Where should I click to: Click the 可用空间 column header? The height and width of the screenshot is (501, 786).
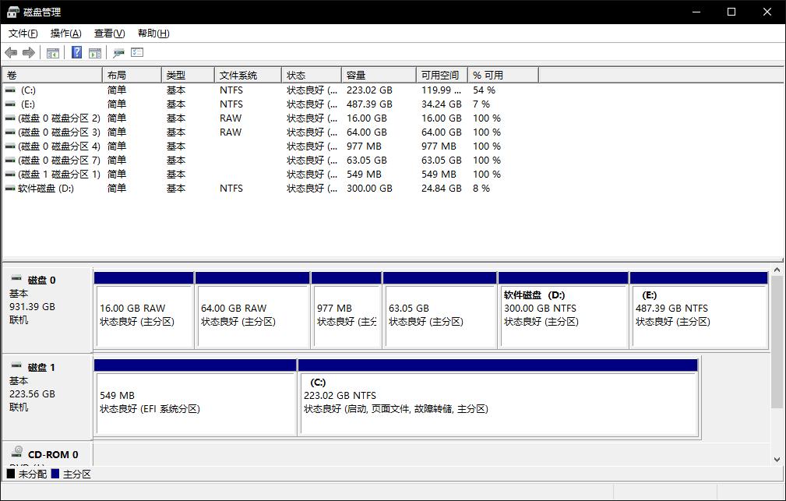[440, 76]
